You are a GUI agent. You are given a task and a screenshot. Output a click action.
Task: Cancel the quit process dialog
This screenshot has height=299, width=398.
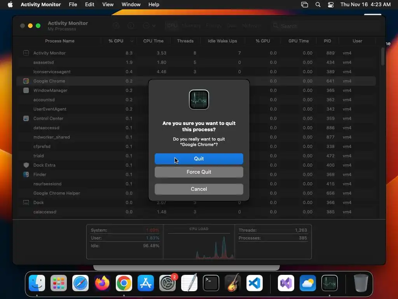199,189
